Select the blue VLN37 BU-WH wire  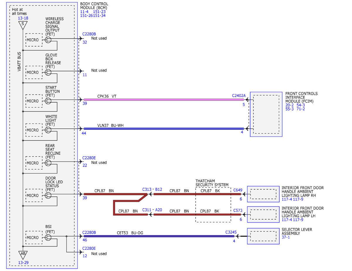pyautogui.click(x=164, y=129)
